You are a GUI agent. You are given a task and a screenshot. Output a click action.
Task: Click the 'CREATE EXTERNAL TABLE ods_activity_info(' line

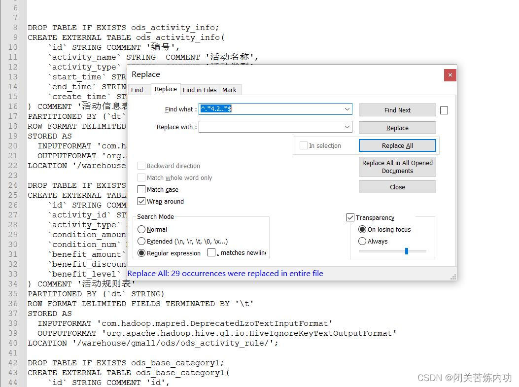pyautogui.click(x=126, y=37)
